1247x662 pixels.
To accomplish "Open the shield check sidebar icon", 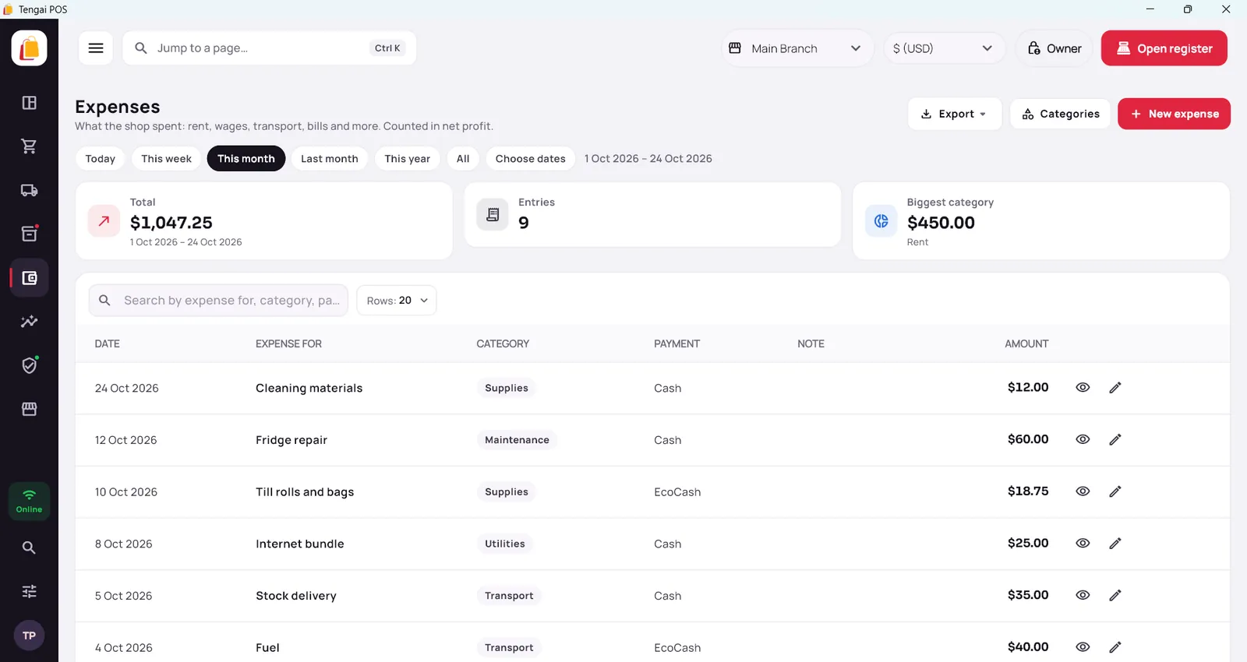I will coord(29,365).
